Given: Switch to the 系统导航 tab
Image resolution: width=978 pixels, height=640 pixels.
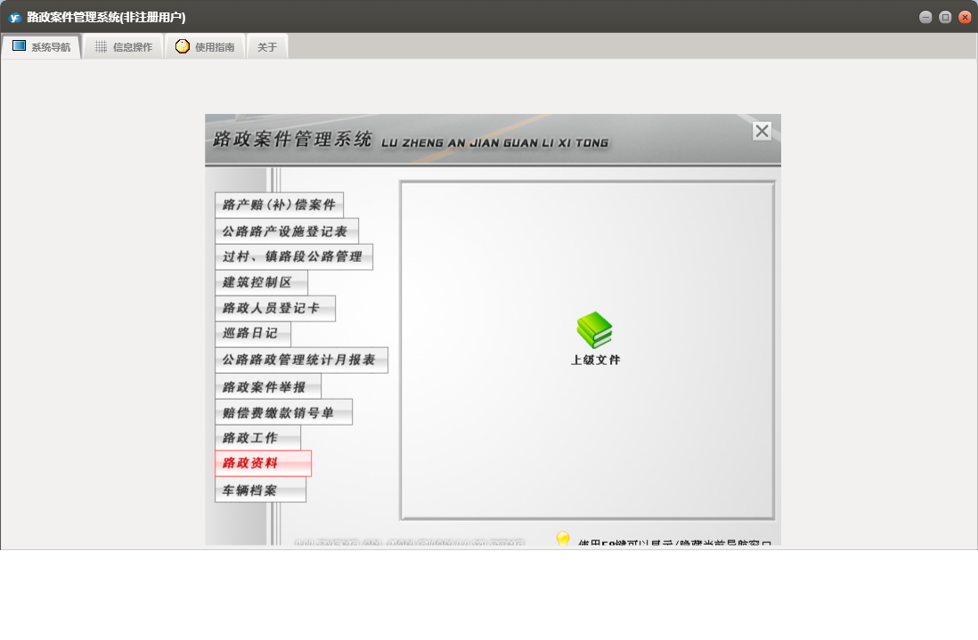Looking at the screenshot, I should (41, 47).
